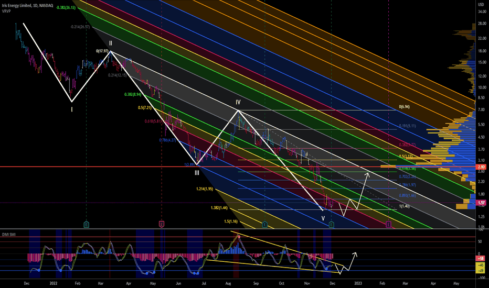Open the green earnings marker from February 2022
Image resolution: width=489 pixels, height=288 pixels.
point(87,224)
